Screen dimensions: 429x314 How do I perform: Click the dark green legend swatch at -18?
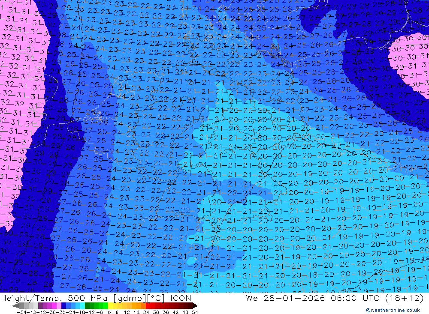point(87,305)
